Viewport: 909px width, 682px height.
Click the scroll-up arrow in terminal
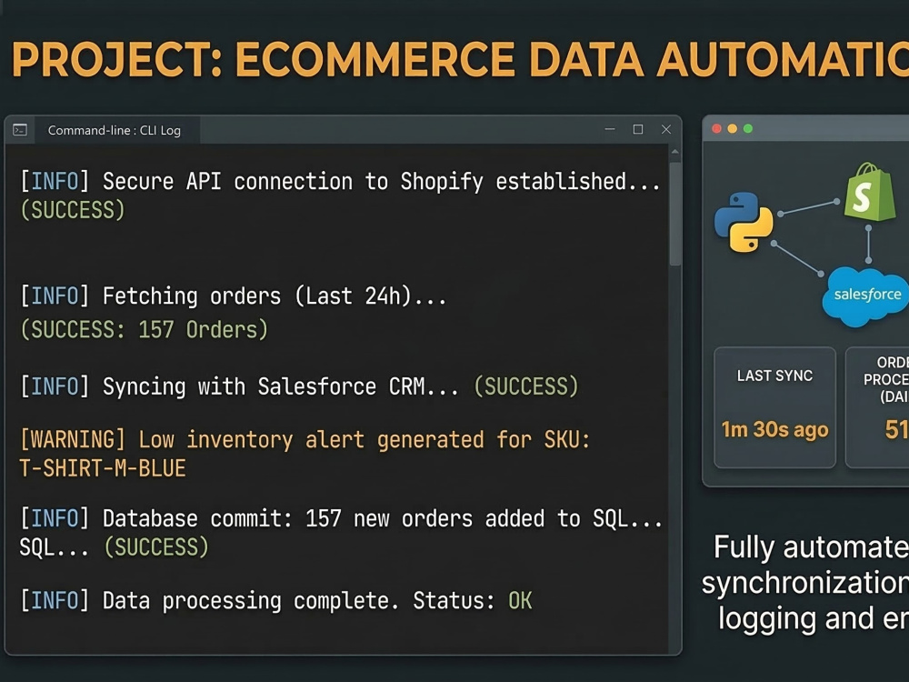point(674,152)
